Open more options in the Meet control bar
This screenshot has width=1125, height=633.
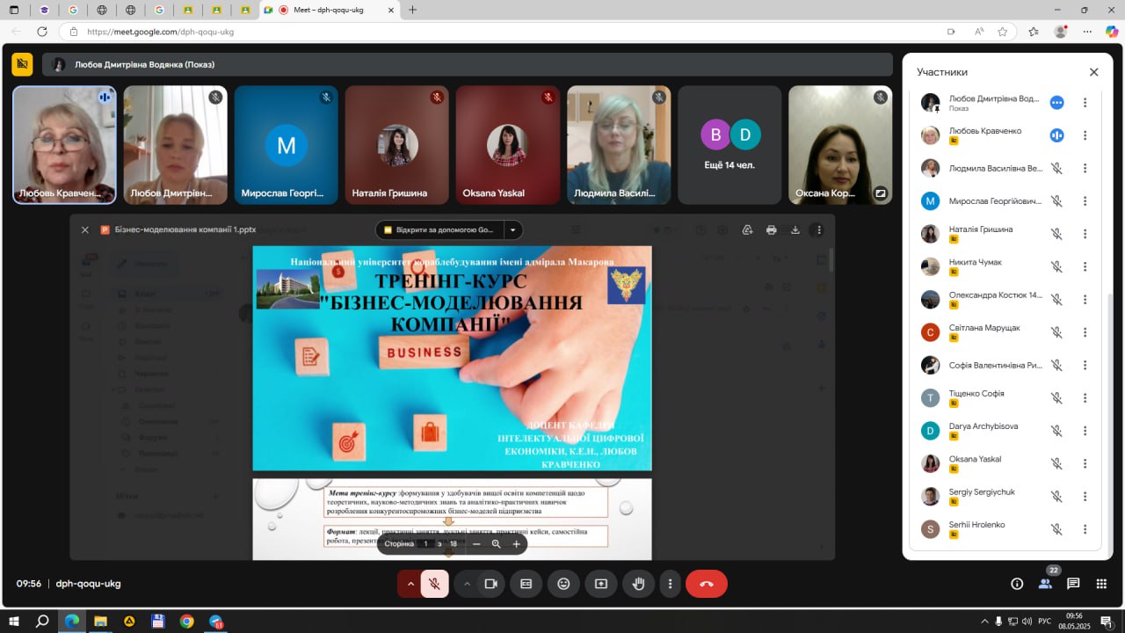point(671,584)
